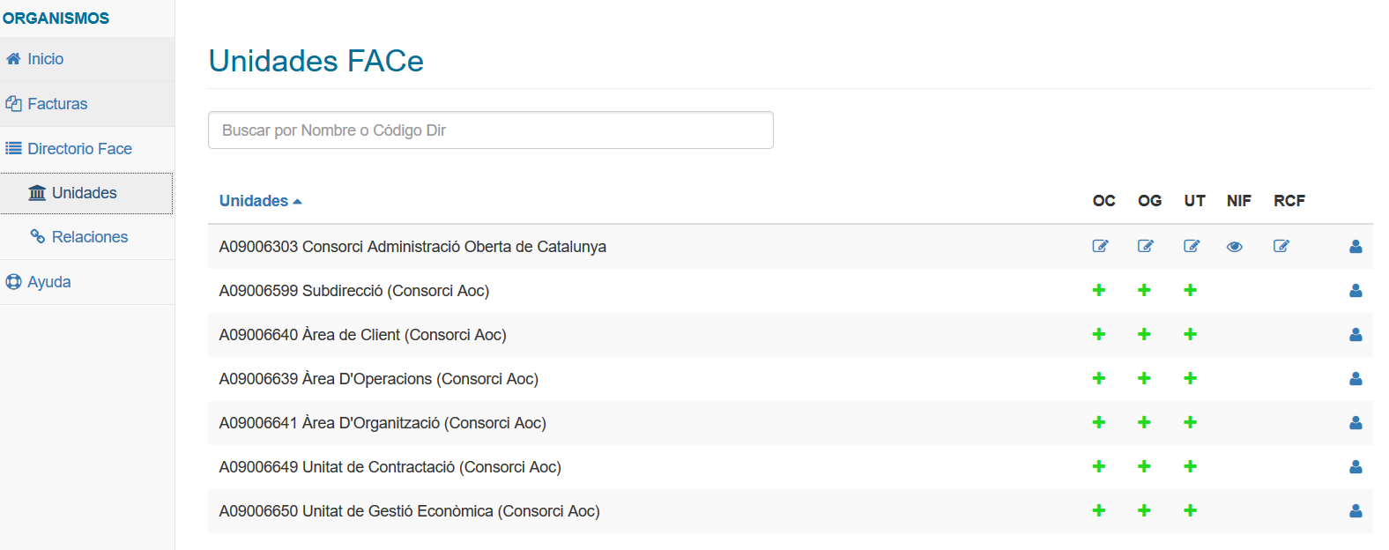Image resolution: width=1389 pixels, height=550 pixels.
Task: Add OC role for Unitat de Gestió Econòmica
Action: tap(1099, 510)
